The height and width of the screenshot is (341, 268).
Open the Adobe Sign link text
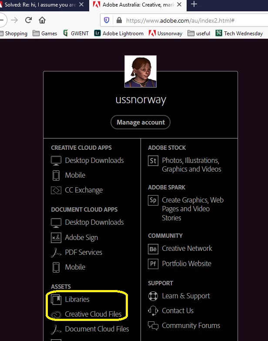pos(81,237)
